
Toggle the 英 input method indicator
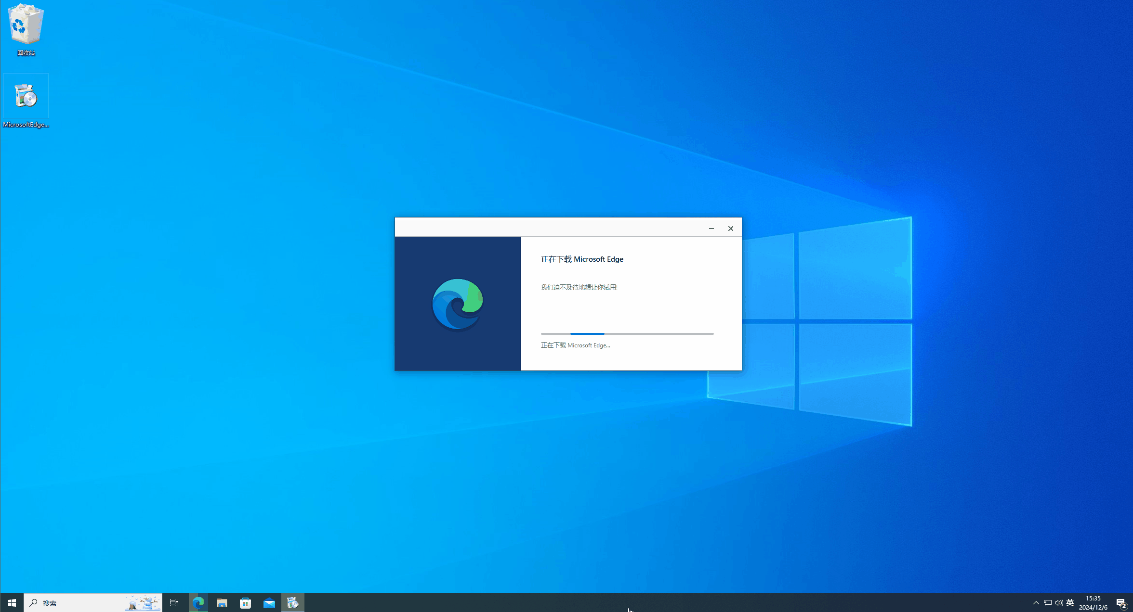point(1070,603)
